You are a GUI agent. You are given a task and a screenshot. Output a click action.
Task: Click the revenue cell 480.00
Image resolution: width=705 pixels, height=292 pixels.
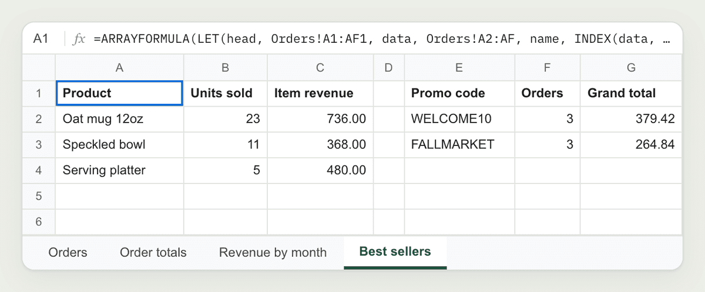tap(320, 171)
